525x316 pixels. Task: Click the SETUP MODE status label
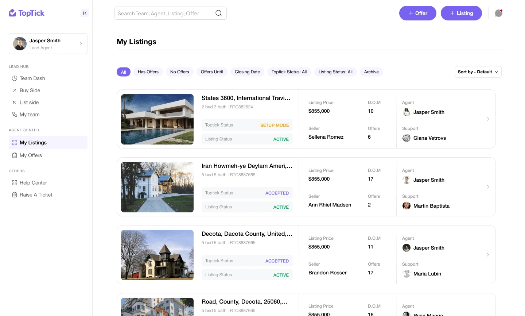(x=275, y=125)
